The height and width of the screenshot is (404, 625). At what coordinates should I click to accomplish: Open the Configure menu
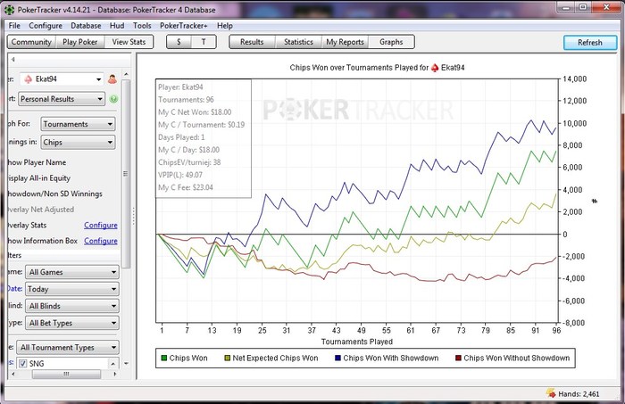46,26
